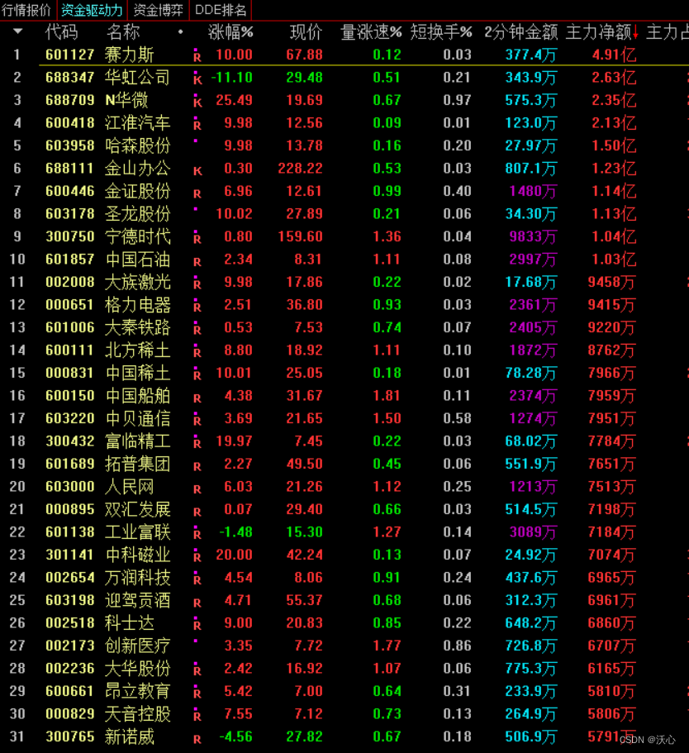Viewport: 689px width, 753px height.
Task: Select stock code 688709
Action: (x=70, y=100)
